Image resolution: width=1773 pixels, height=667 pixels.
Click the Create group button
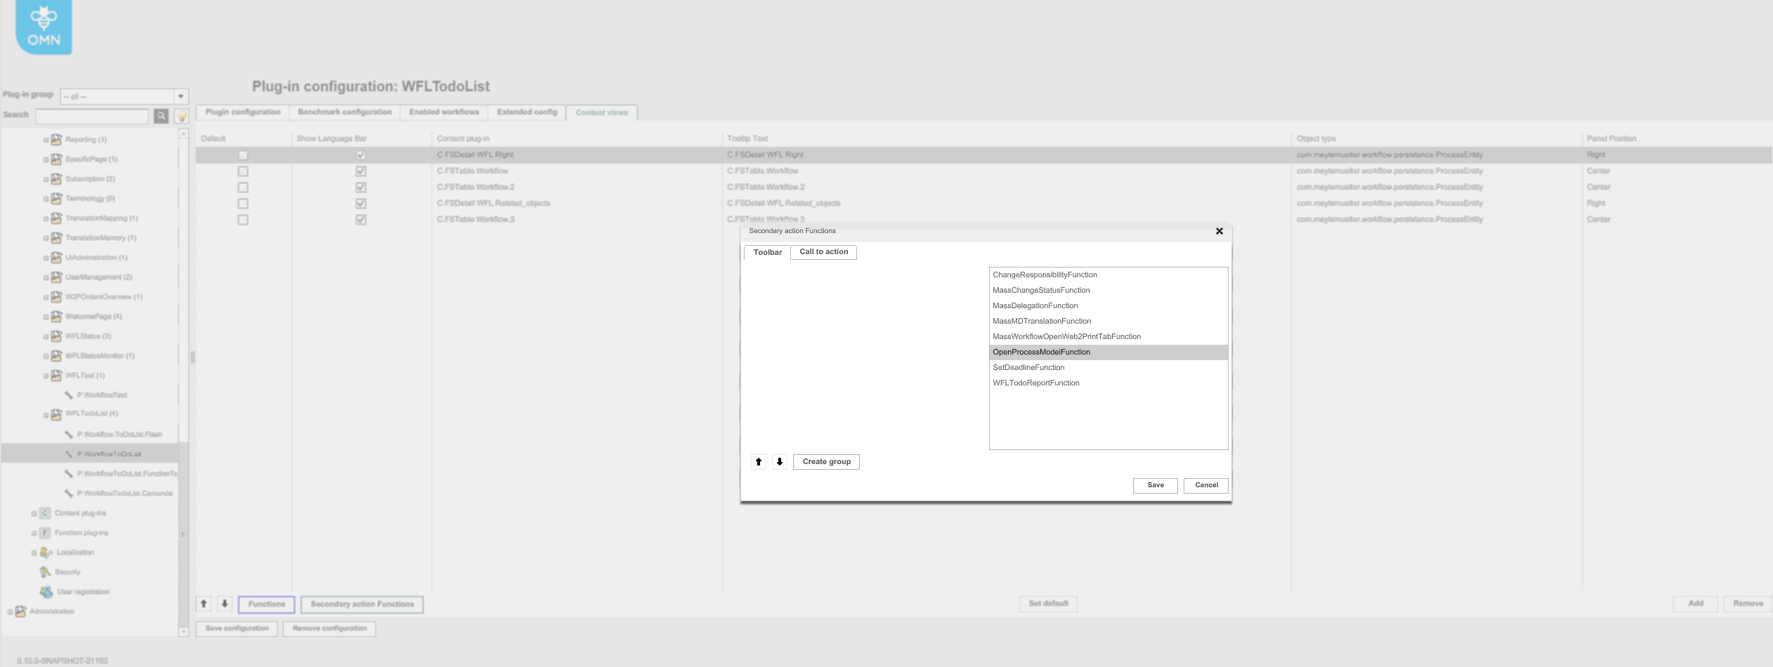tap(827, 462)
